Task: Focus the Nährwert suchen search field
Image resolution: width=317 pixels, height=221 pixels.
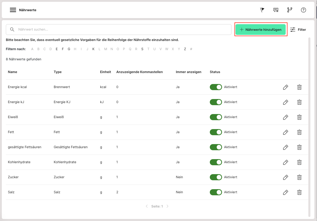Action: pos(122,30)
